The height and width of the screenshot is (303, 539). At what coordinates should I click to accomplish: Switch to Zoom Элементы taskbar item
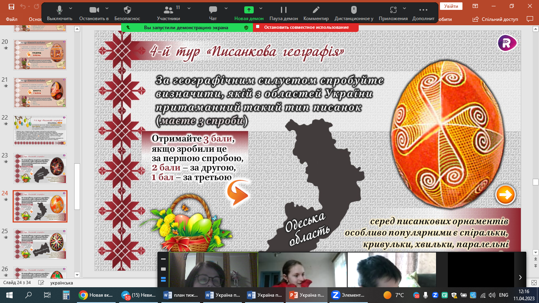point(348,295)
